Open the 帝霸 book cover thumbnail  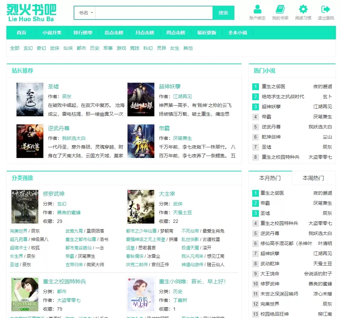(x=141, y=141)
